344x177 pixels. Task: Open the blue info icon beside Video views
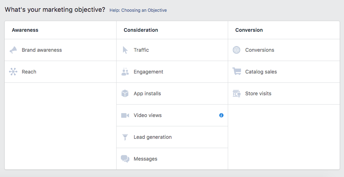tap(221, 115)
